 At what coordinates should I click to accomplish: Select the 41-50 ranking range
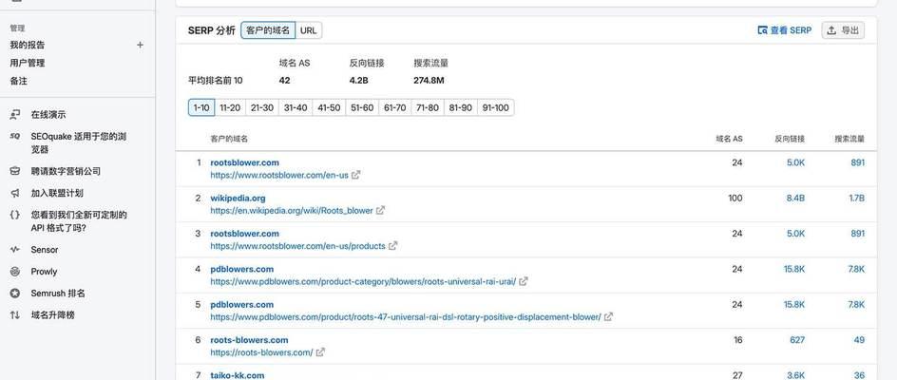pos(329,107)
